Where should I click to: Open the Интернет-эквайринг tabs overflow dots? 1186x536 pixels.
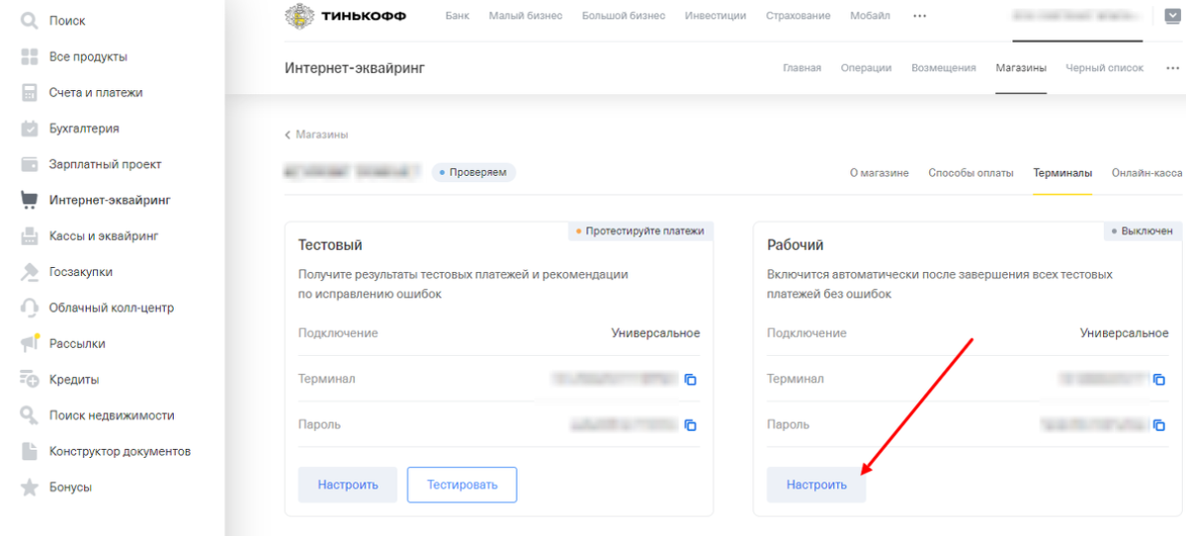pyautogui.click(x=1172, y=68)
